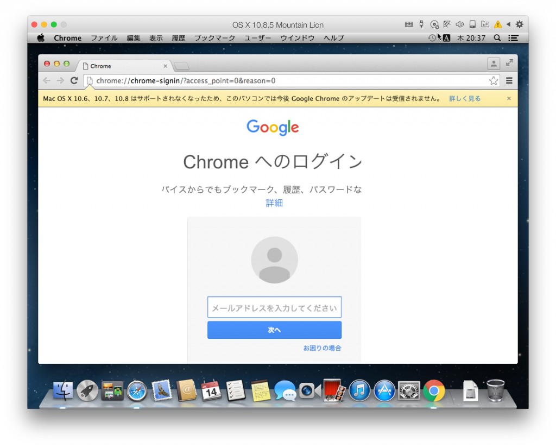Screen dimensions: 556x448
Task: Enter fullscreen with the expand arrows icon
Action: coord(509,64)
